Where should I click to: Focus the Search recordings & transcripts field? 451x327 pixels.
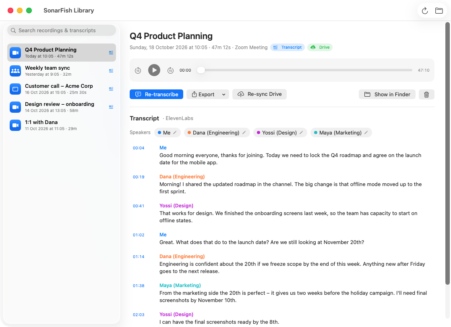62,30
